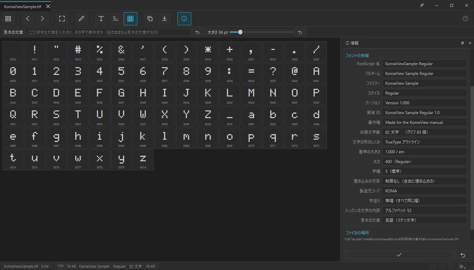474x270 pixels.
Task: Select the uppercase Q glyph 0051
Action: point(13,117)
